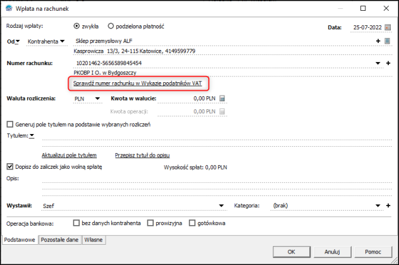Open the calculator for Kwota w walucie
The height and width of the screenshot is (265, 399).
pyautogui.click(x=222, y=99)
